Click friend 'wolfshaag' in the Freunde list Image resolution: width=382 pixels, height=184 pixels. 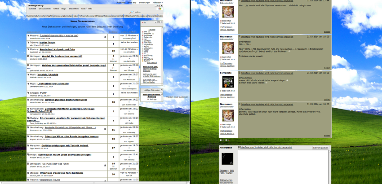point(148,55)
